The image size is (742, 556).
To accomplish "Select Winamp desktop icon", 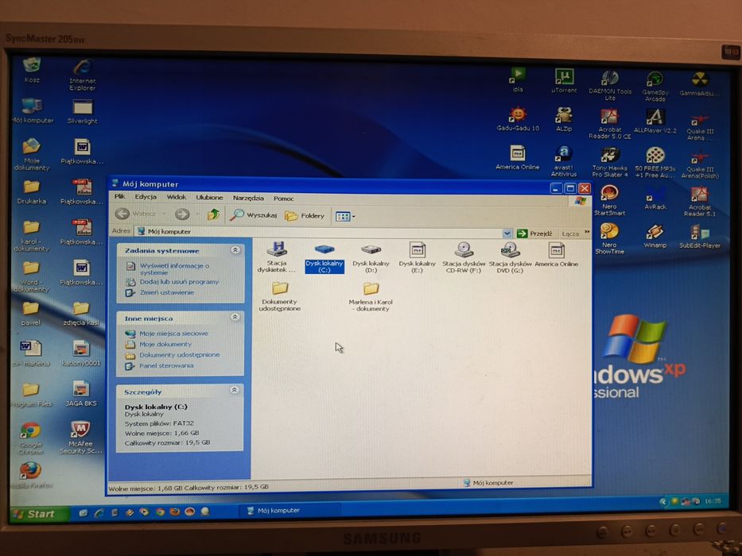I will click(x=655, y=237).
